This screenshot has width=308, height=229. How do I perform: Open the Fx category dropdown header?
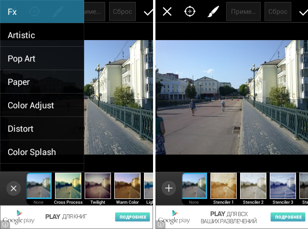(42, 11)
